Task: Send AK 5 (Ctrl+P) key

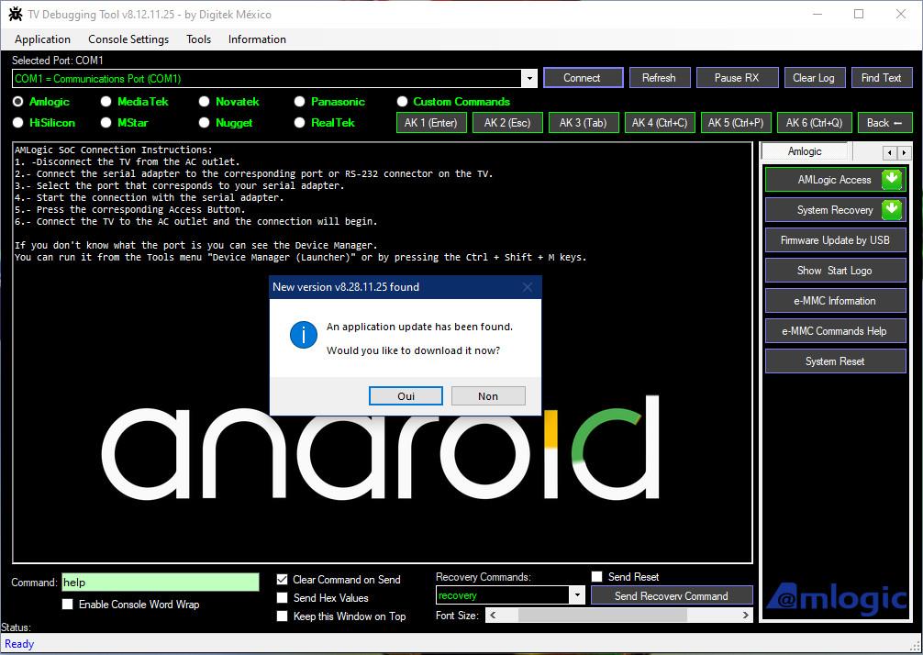Action: 736,122
